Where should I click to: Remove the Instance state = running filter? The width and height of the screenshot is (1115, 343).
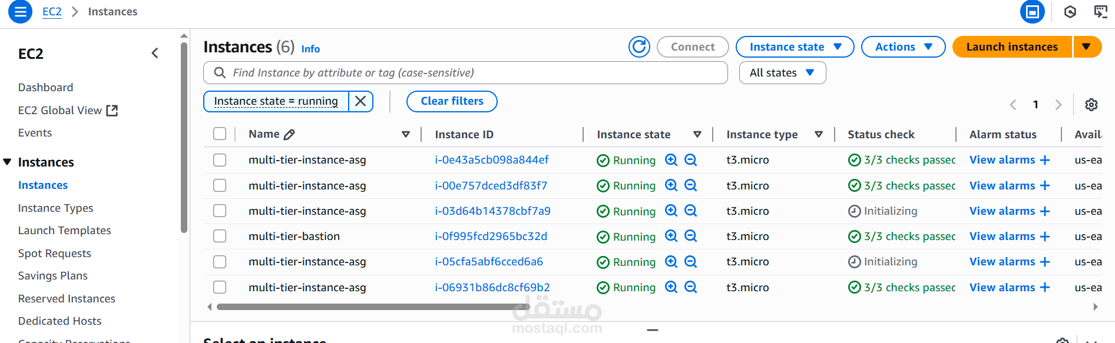click(x=361, y=101)
